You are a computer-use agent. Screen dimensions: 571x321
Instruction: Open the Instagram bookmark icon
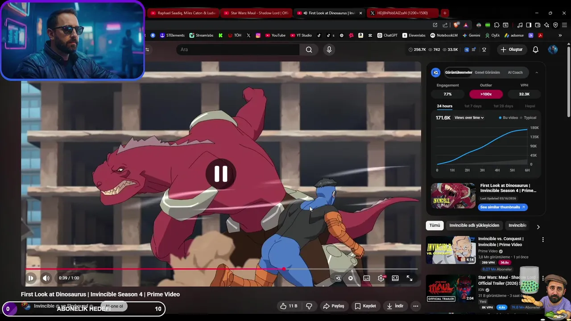click(x=258, y=35)
